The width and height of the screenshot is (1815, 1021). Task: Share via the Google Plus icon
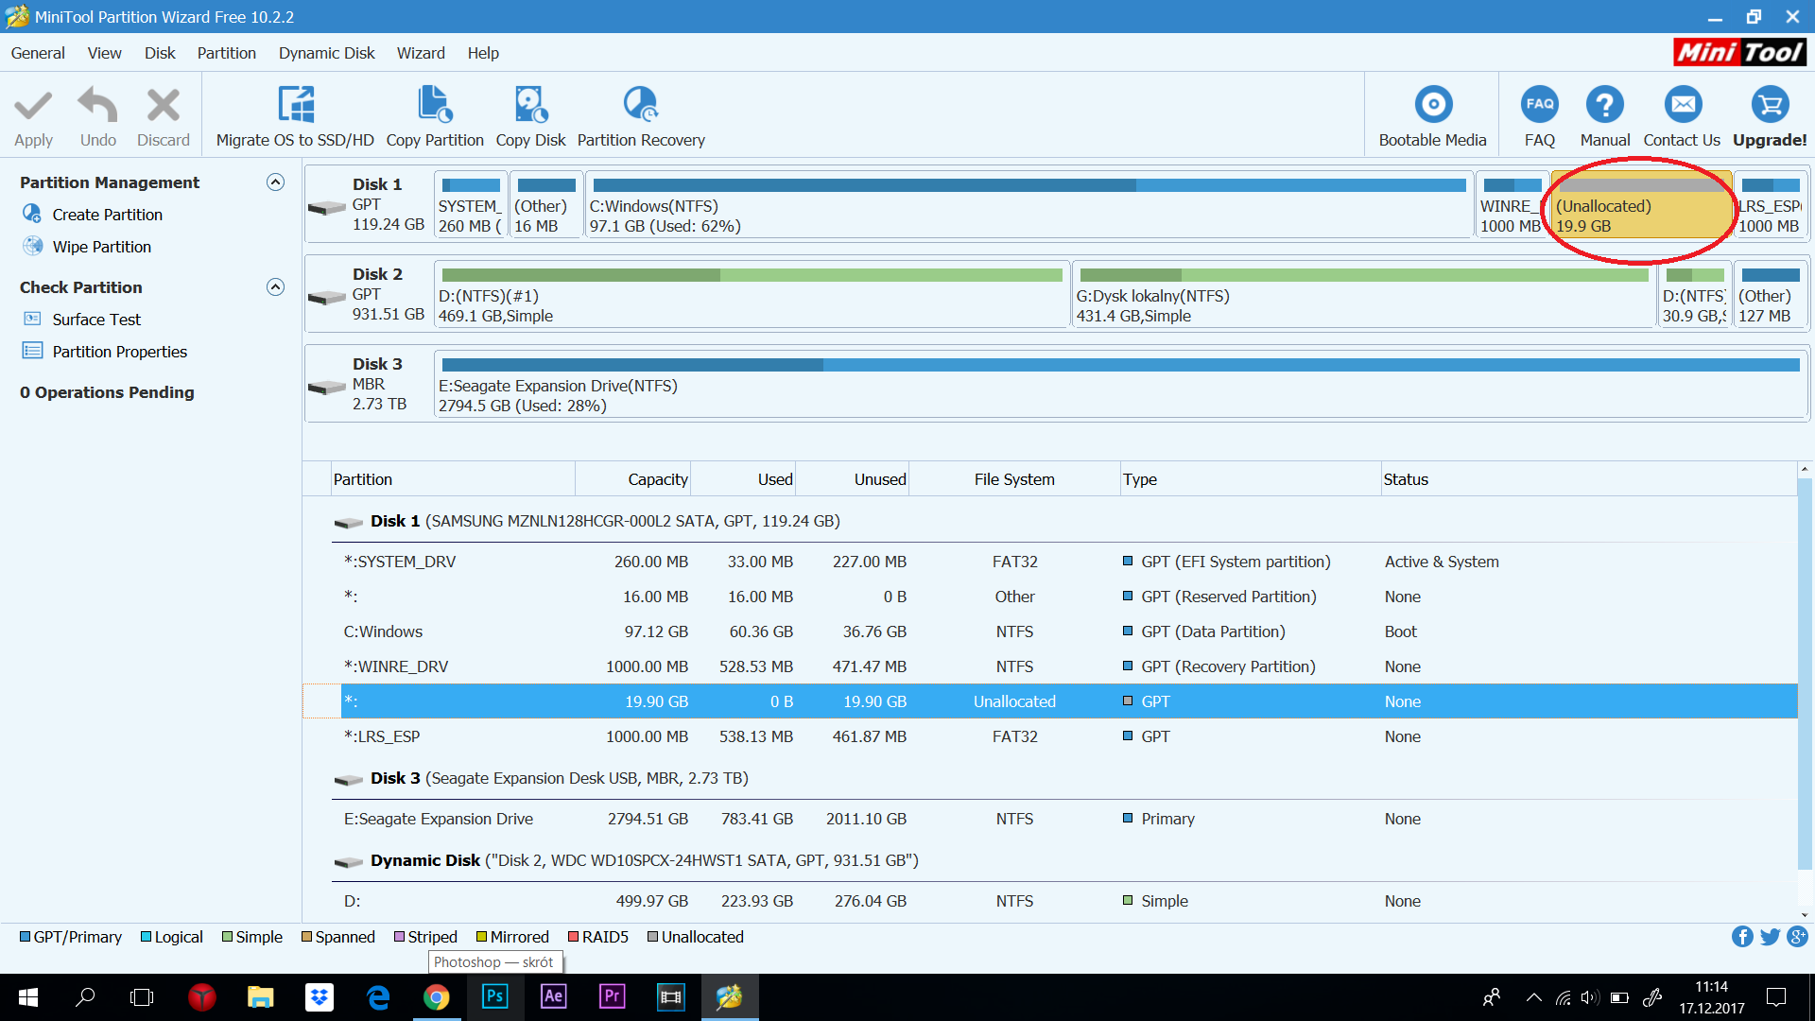1797,936
